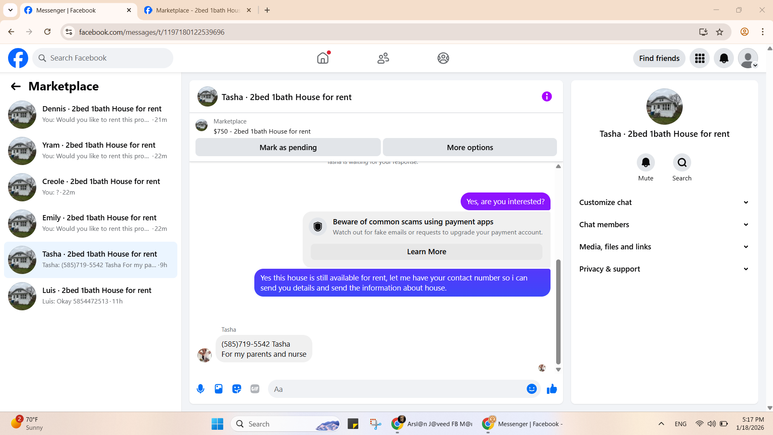
Task: Click Mark as pending button
Action: pyautogui.click(x=288, y=147)
